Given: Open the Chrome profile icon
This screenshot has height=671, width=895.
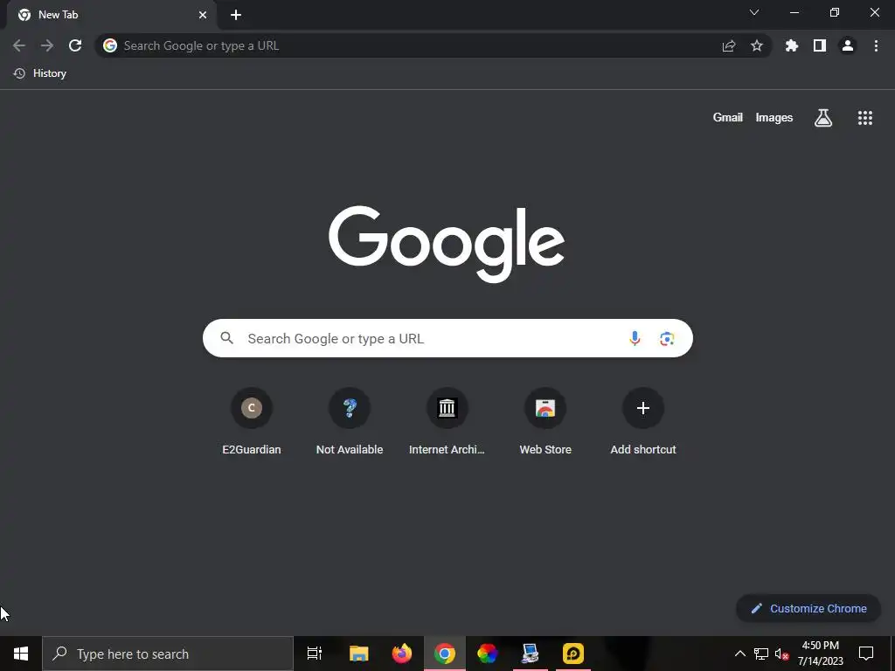Looking at the screenshot, I should (848, 45).
